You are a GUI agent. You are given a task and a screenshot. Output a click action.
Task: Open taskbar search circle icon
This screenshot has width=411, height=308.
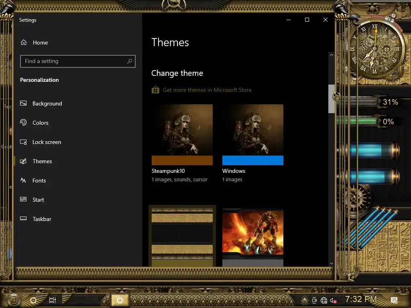click(34, 300)
